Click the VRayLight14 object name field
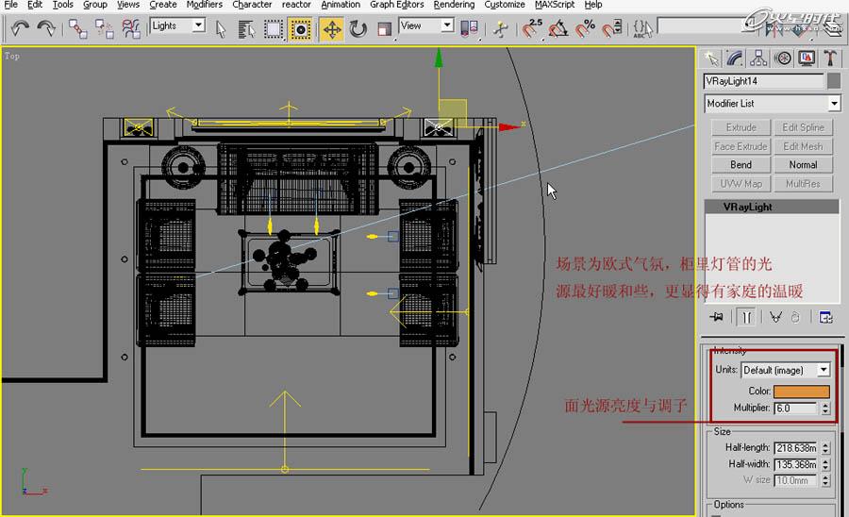Image resolution: width=849 pixels, height=517 pixels. [763, 81]
